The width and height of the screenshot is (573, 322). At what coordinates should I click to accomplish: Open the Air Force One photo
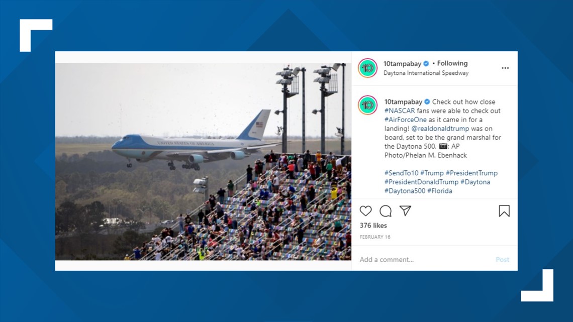pyautogui.click(x=203, y=161)
